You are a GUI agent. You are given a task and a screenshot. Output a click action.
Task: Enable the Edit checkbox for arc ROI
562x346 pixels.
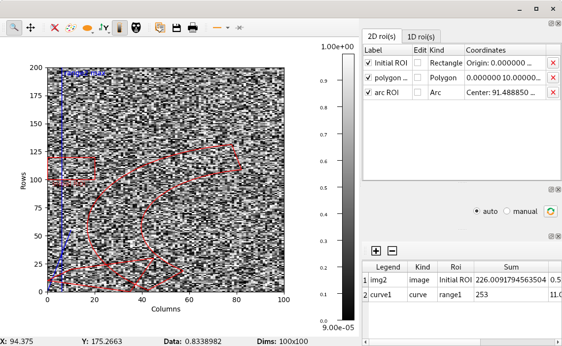[418, 93]
